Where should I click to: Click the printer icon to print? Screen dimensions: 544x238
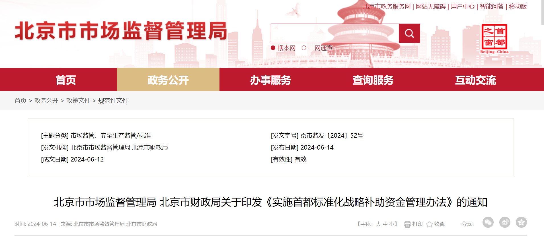click(407, 224)
